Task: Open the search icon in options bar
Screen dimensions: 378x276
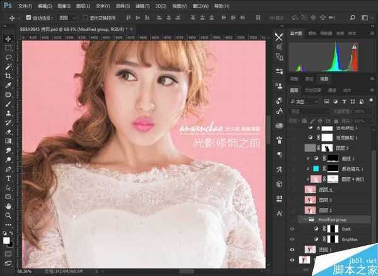Action: [352, 18]
